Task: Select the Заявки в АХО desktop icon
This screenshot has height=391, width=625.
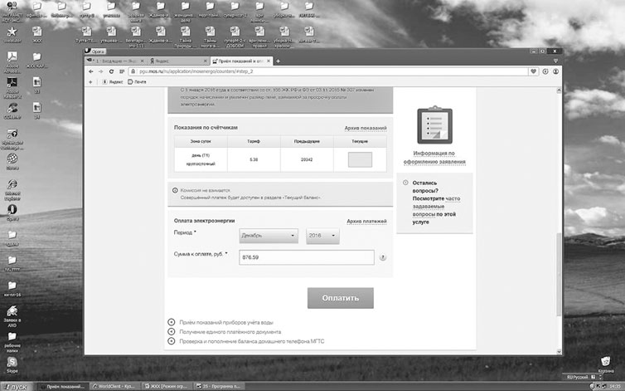Action: 12,316
